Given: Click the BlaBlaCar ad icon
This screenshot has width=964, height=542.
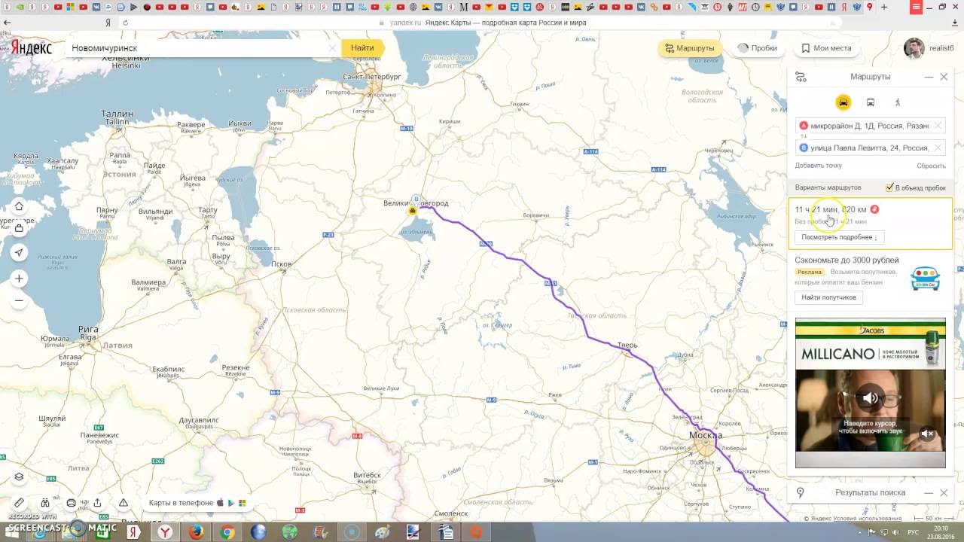Looking at the screenshot, I should coord(924,279).
